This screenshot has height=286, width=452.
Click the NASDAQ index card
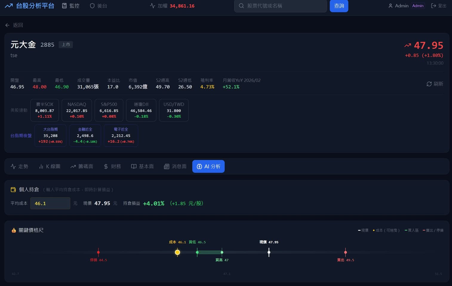tap(77, 110)
